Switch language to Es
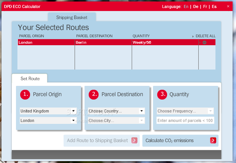 click(x=214, y=6)
